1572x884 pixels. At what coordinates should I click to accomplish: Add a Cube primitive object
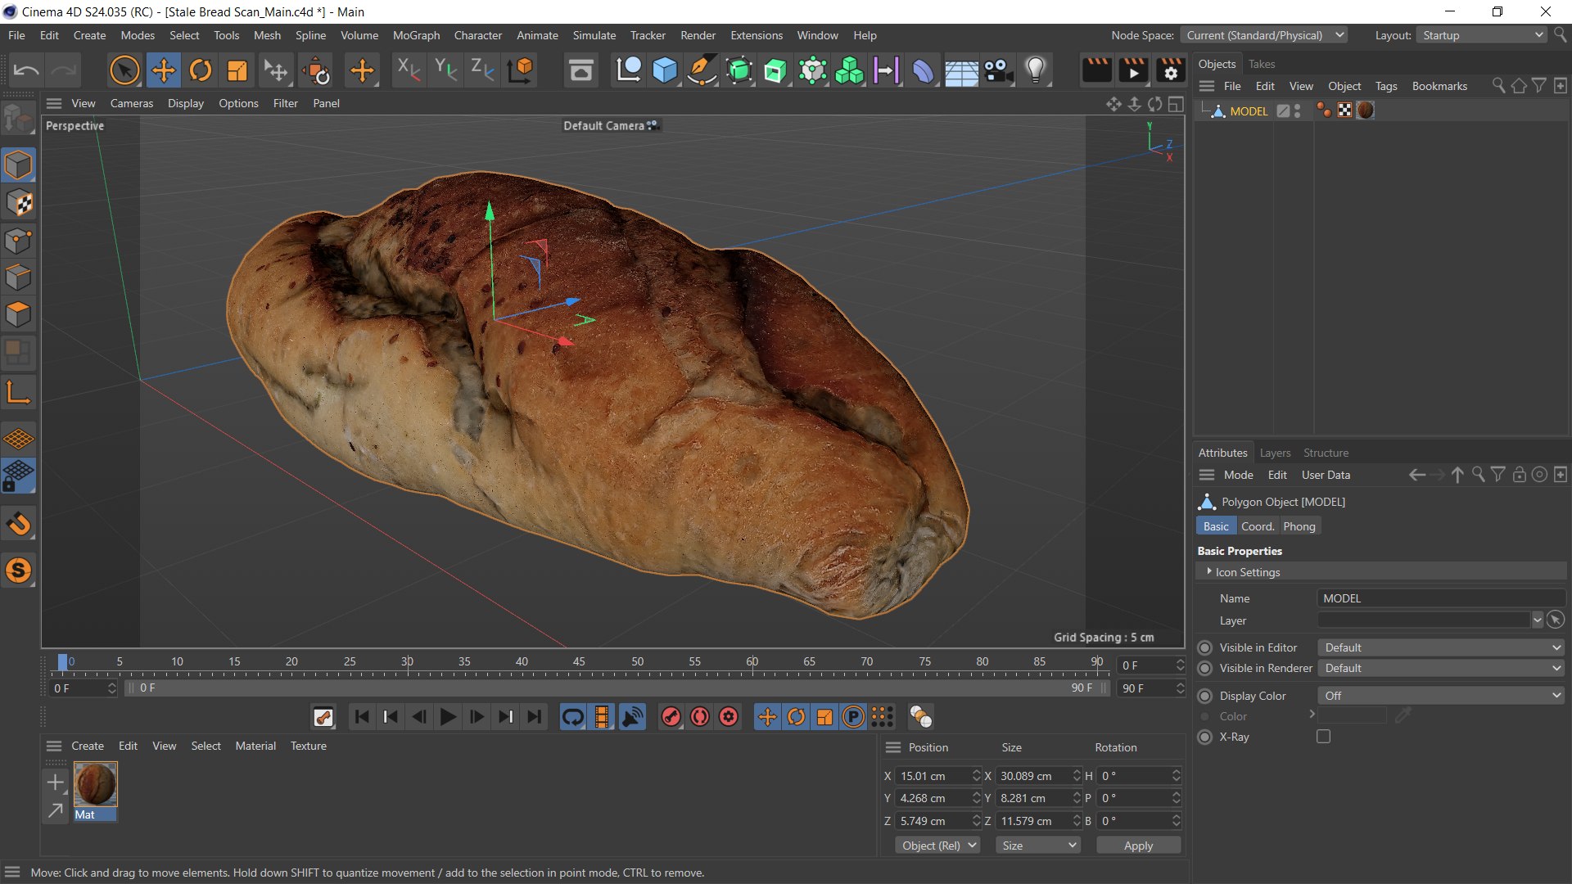tap(664, 71)
